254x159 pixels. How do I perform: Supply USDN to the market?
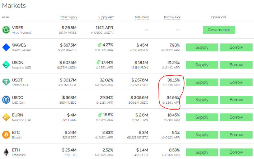[202, 65]
